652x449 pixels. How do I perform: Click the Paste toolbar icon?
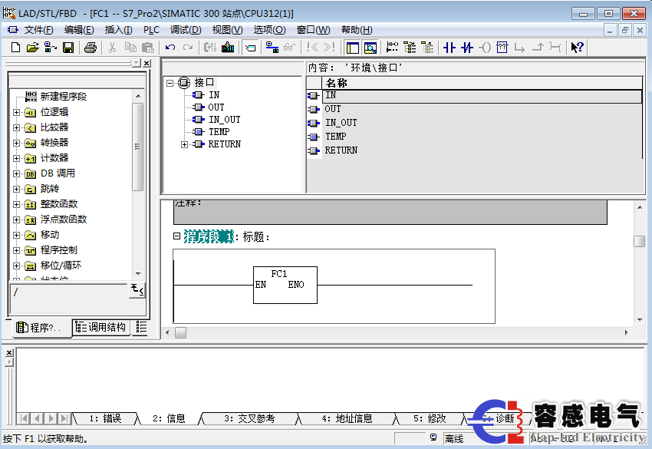(x=147, y=48)
